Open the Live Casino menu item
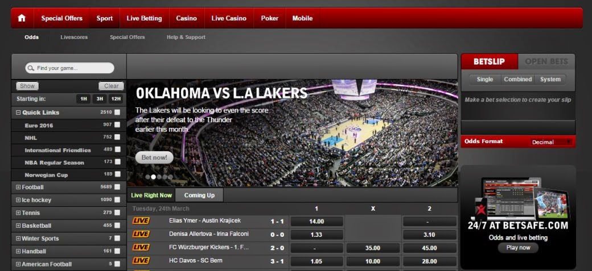The height and width of the screenshot is (271, 592). tap(229, 18)
